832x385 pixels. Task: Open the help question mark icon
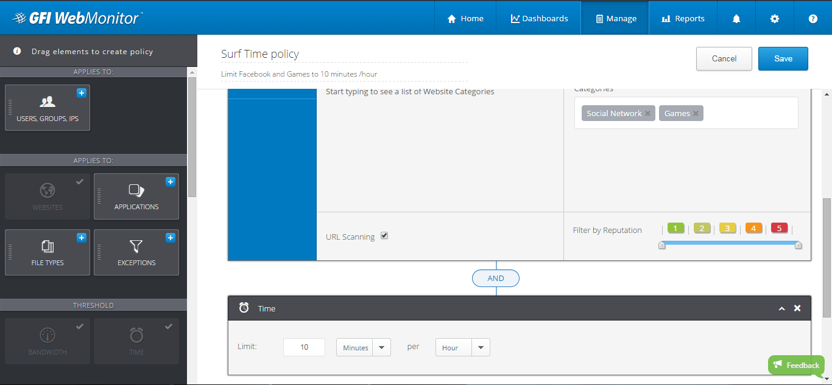[x=813, y=19]
